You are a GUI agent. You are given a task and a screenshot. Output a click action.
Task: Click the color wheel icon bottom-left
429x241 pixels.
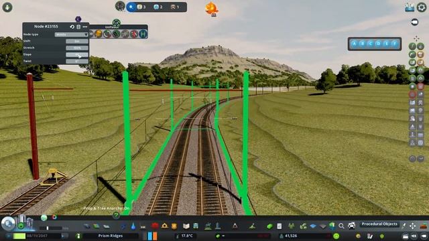(x=54, y=218)
